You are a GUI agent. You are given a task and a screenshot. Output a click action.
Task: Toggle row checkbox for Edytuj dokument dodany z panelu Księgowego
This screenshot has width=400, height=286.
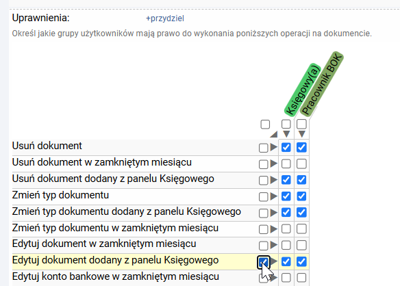click(x=264, y=262)
